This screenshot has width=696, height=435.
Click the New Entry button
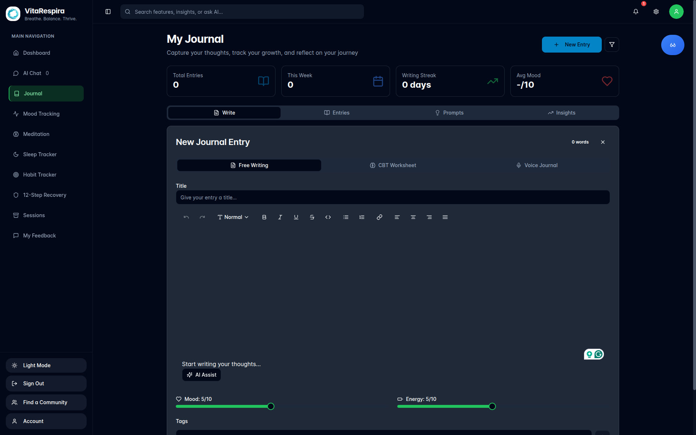[x=571, y=45]
